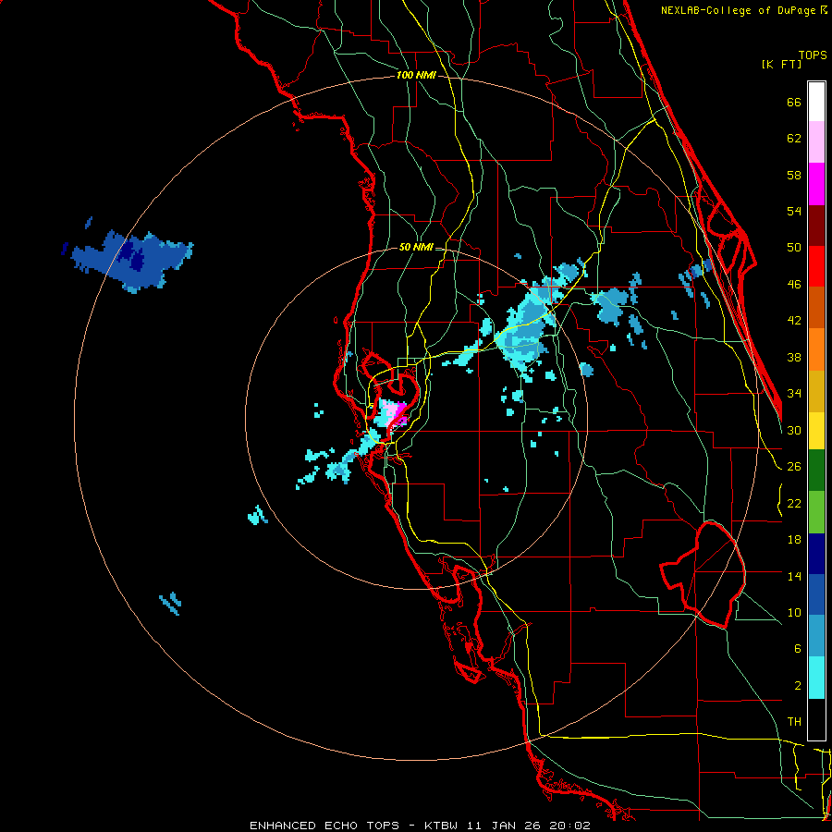Click the 46 value on the legend

794,285
